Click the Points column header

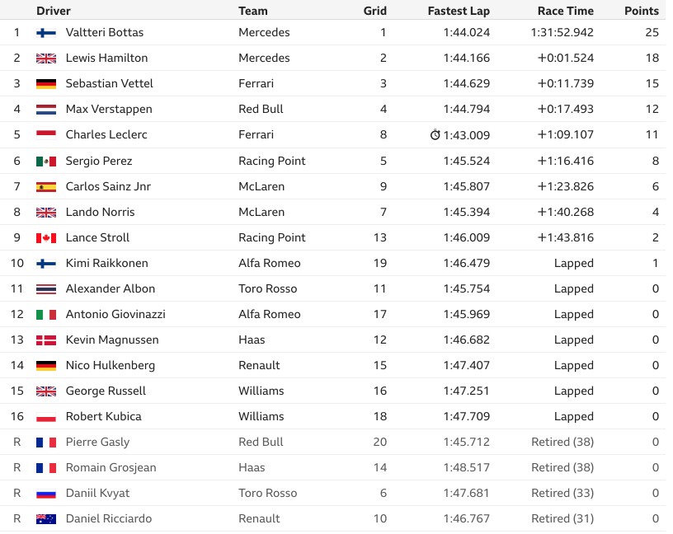click(x=642, y=11)
